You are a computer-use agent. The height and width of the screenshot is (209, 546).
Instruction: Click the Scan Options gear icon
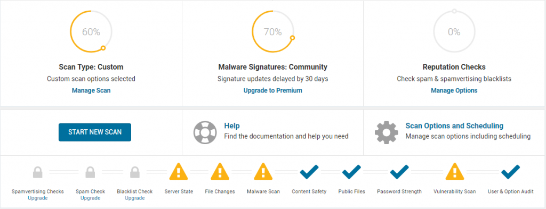(x=386, y=132)
